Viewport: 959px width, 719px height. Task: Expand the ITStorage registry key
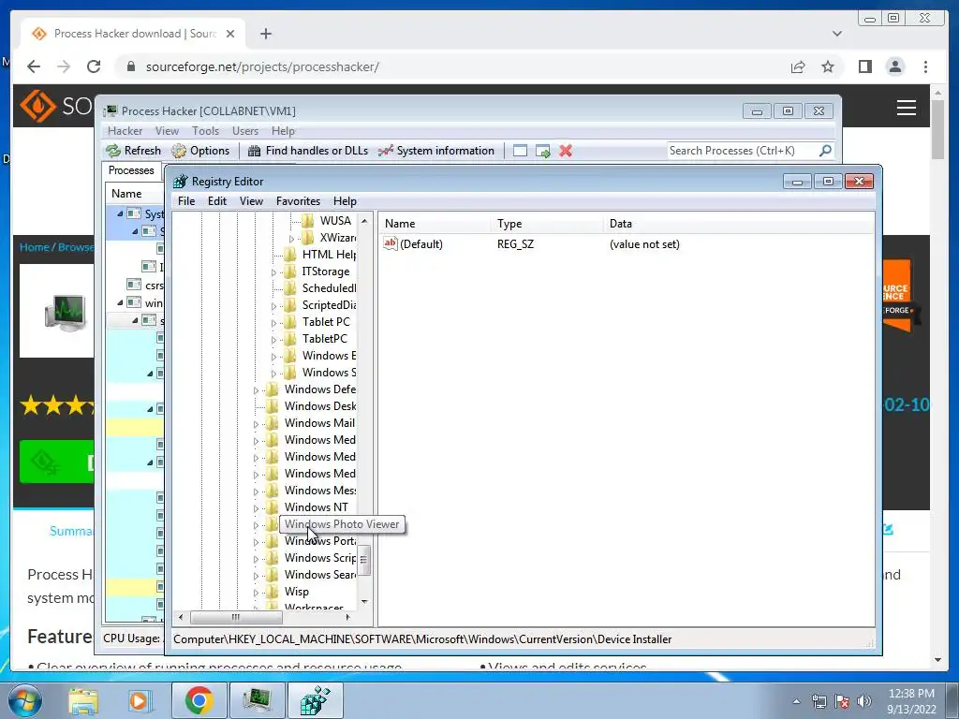coord(273,272)
